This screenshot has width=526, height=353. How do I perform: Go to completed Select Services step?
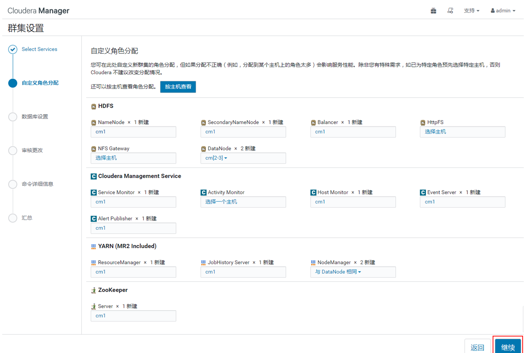coord(39,49)
